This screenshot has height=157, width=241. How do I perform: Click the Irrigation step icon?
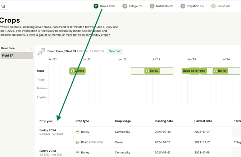[183, 6]
